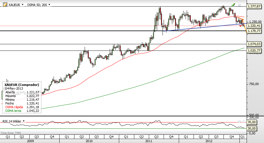Image resolution: width=264 pixels, height=143 pixels.
Task: Select the 1.377,87 price level label
Action: (x=254, y=6)
